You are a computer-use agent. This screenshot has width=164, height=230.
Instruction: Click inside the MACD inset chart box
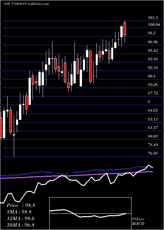(90, 214)
